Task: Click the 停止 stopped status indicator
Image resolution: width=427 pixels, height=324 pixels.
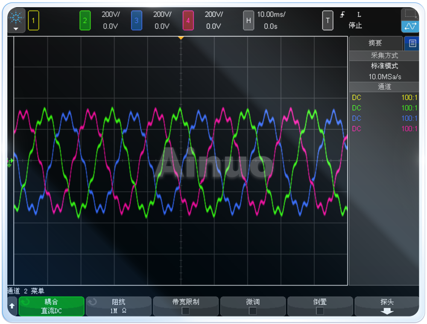Action: coord(355,26)
